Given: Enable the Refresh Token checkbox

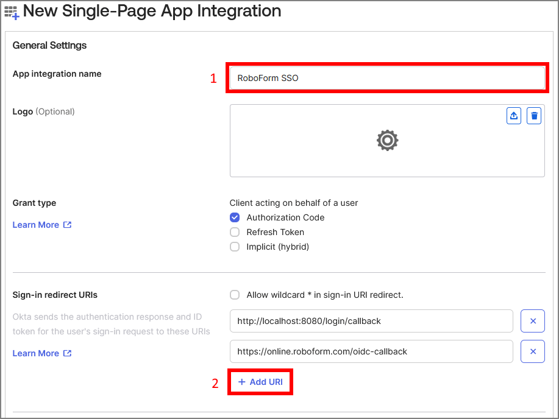Looking at the screenshot, I should [235, 232].
